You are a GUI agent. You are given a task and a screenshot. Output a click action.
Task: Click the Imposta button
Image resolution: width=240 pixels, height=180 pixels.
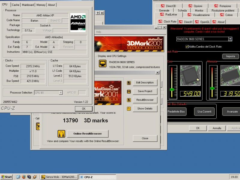(230, 56)
